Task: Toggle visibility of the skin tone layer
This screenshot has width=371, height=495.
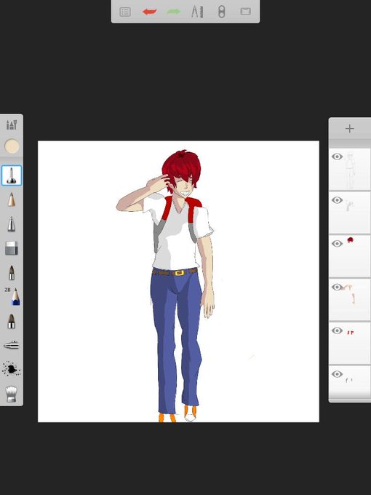Action: (x=338, y=288)
